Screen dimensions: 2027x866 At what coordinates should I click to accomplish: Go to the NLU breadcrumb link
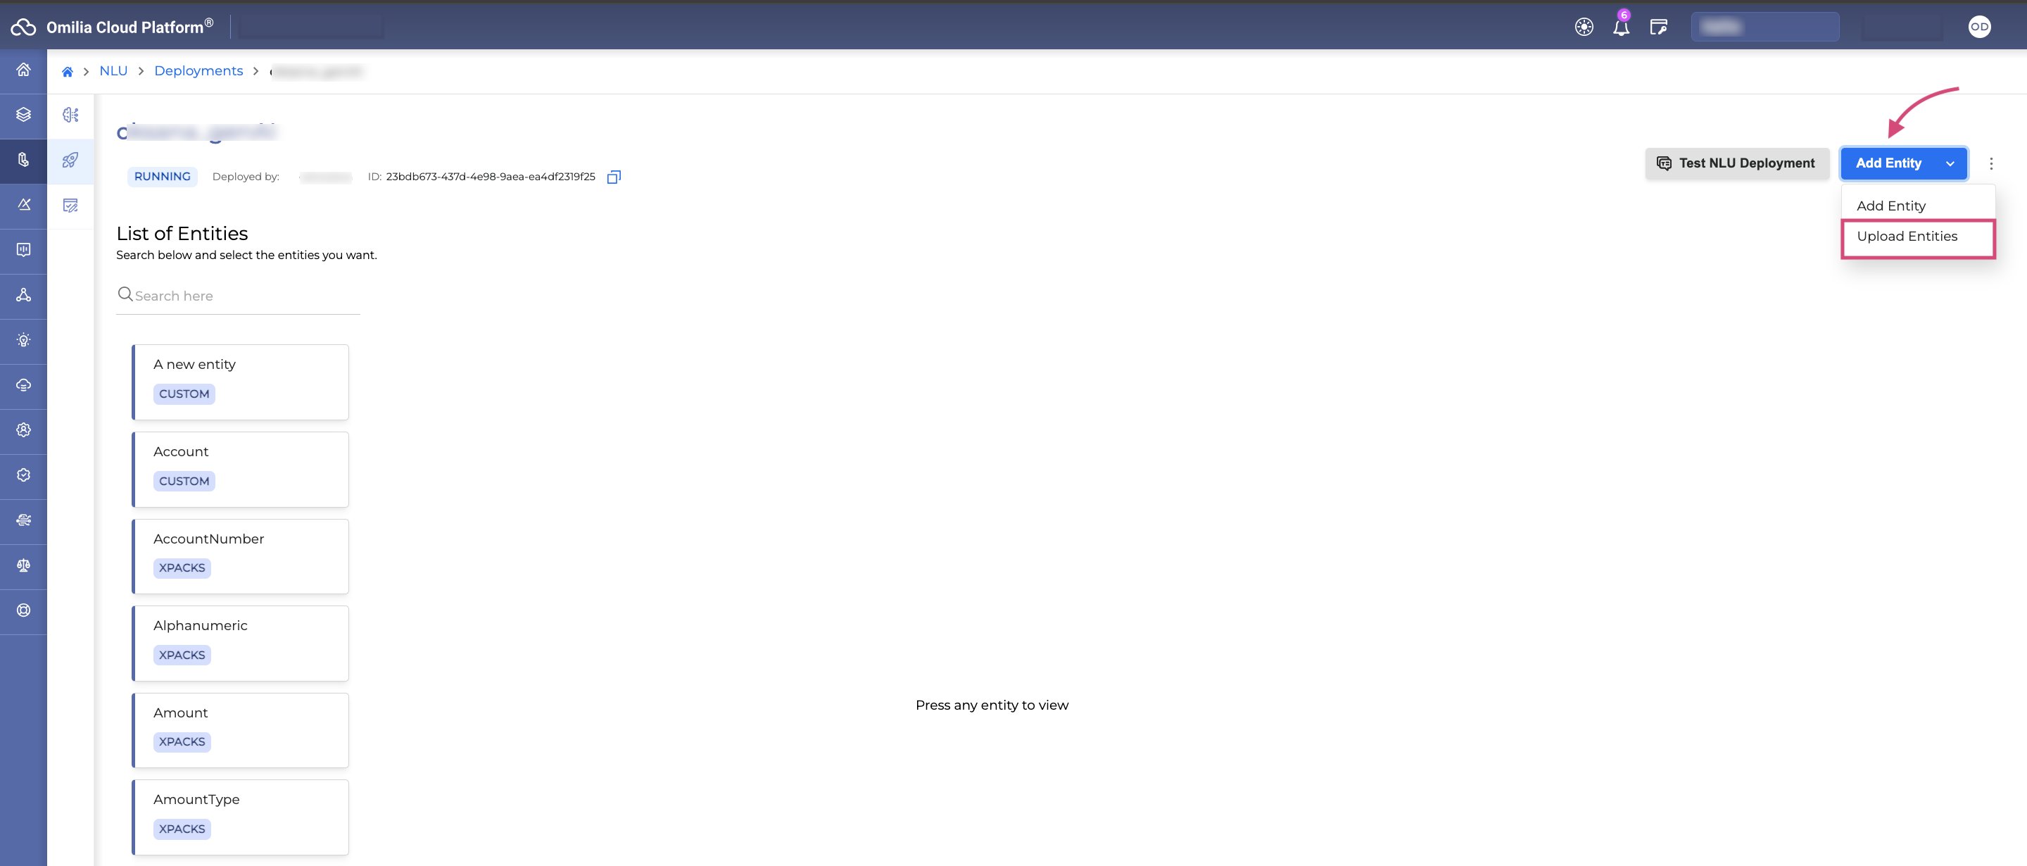pos(113,71)
